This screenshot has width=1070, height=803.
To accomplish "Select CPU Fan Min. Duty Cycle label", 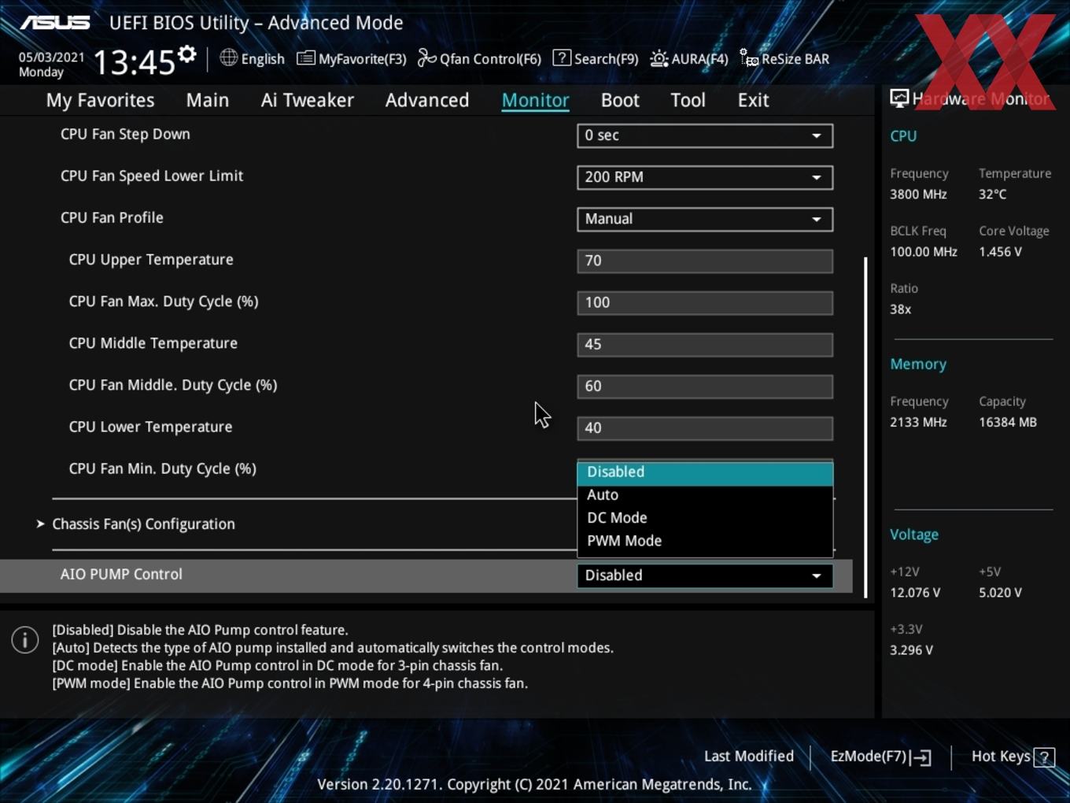I will pos(163,469).
